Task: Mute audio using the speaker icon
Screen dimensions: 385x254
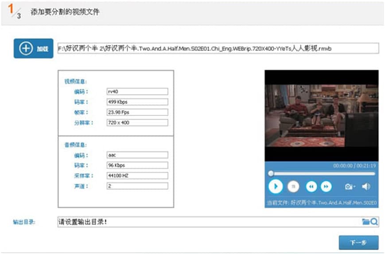Action: (366, 187)
